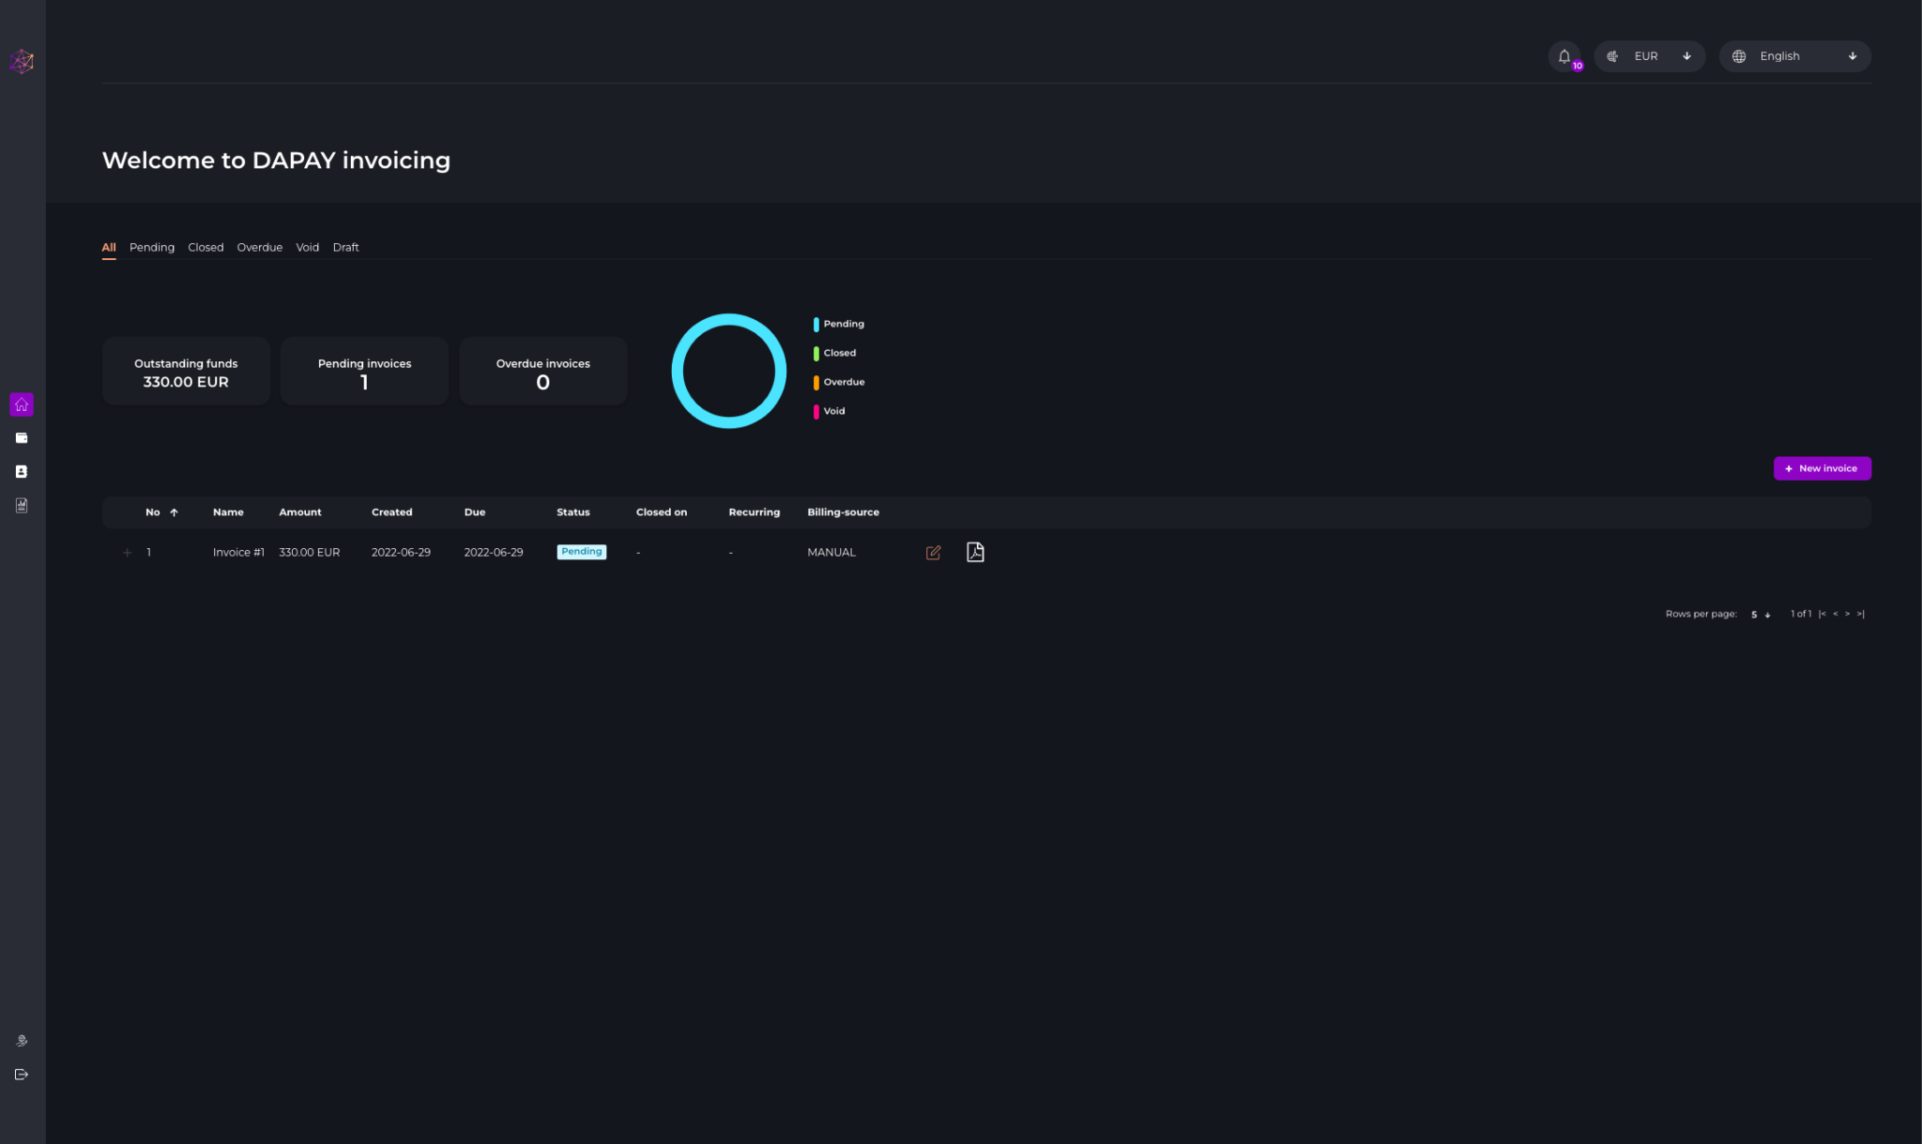Open the support agent icon near sidebar bottom

pyautogui.click(x=22, y=1041)
